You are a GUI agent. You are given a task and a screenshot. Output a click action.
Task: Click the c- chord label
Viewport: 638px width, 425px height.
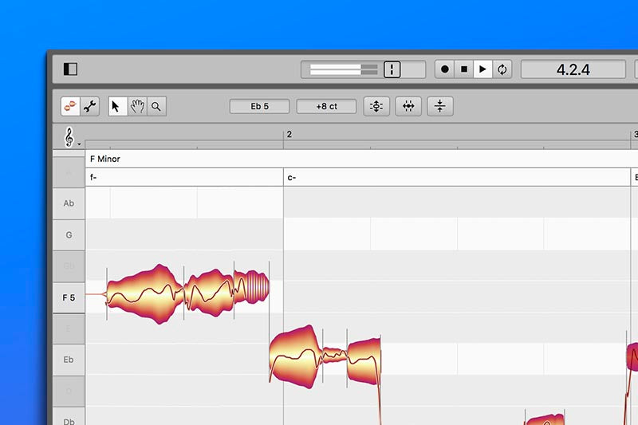tap(292, 178)
